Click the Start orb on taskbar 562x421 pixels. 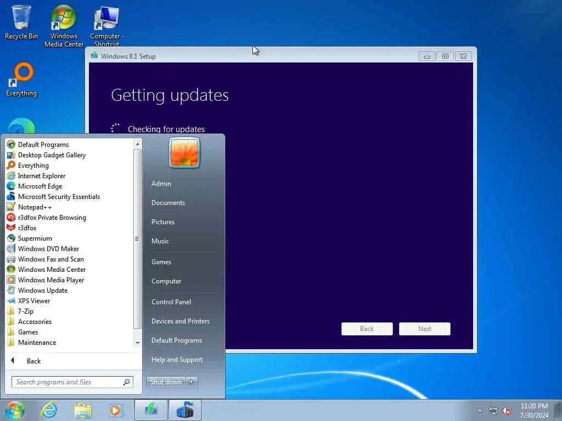point(15,410)
